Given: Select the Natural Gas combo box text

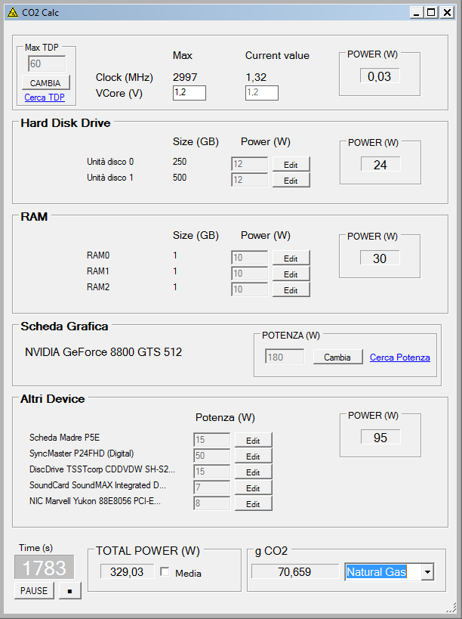Looking at the screenshot, I should click(x=383, y=571).
